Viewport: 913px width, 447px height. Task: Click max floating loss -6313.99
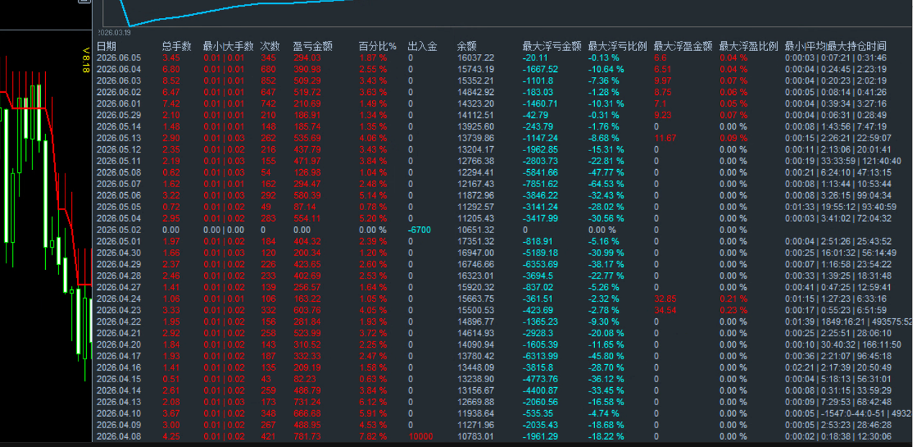coord(540,356)
